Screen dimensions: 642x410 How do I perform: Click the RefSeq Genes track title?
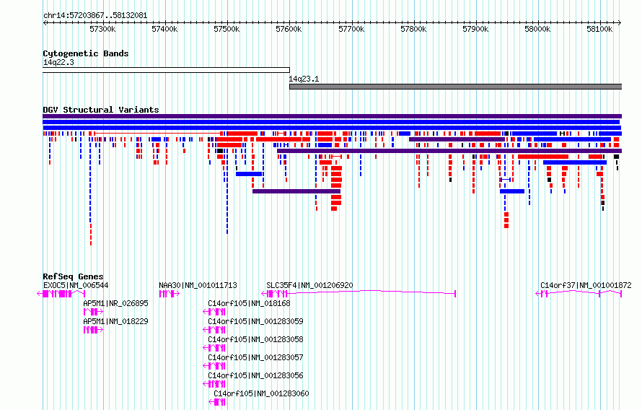[73, 276]
